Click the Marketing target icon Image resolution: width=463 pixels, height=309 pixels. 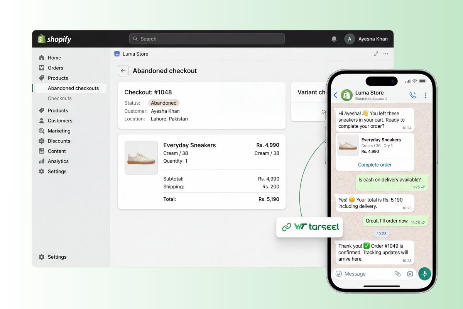(x=42, y=131)
